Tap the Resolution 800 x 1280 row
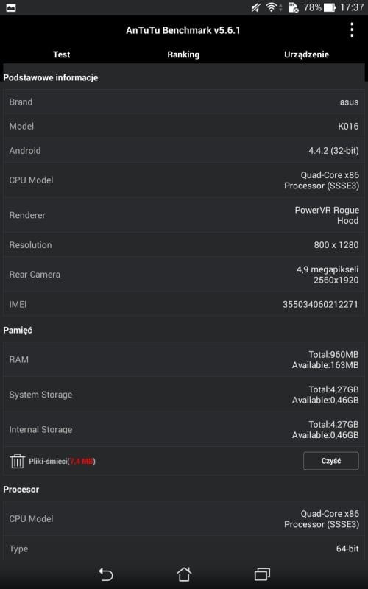 point(184,245)
